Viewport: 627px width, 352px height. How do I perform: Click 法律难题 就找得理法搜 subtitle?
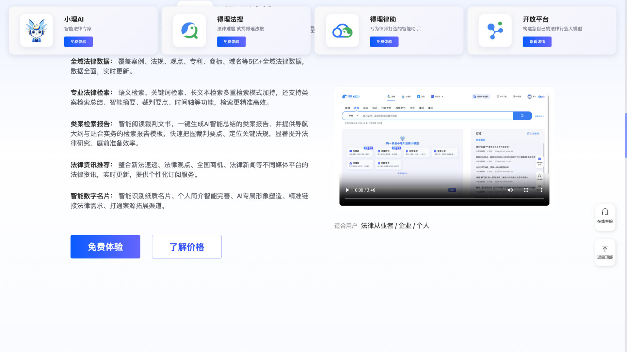click(x=240, y=29)
